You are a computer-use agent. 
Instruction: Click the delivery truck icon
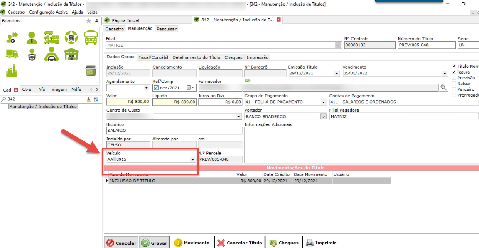12,54
